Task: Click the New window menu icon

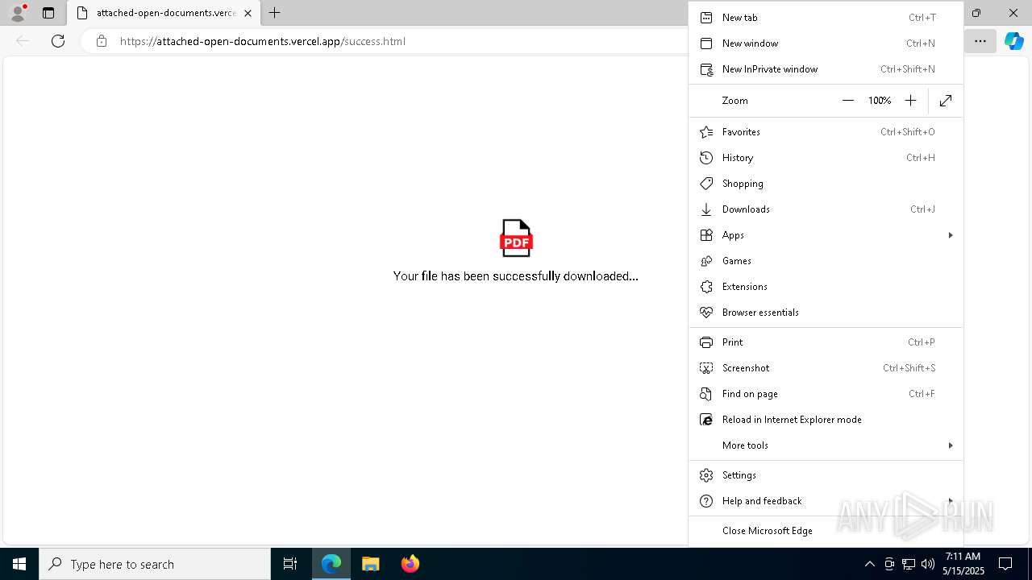Action: [x=706, y=43]
